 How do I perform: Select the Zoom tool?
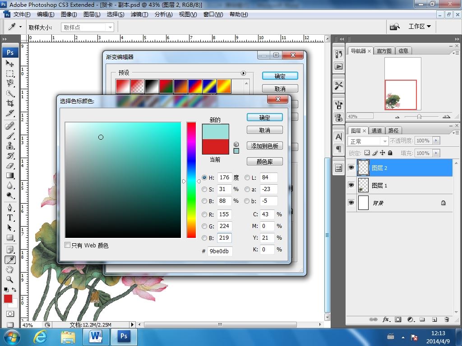pos(10,279)
